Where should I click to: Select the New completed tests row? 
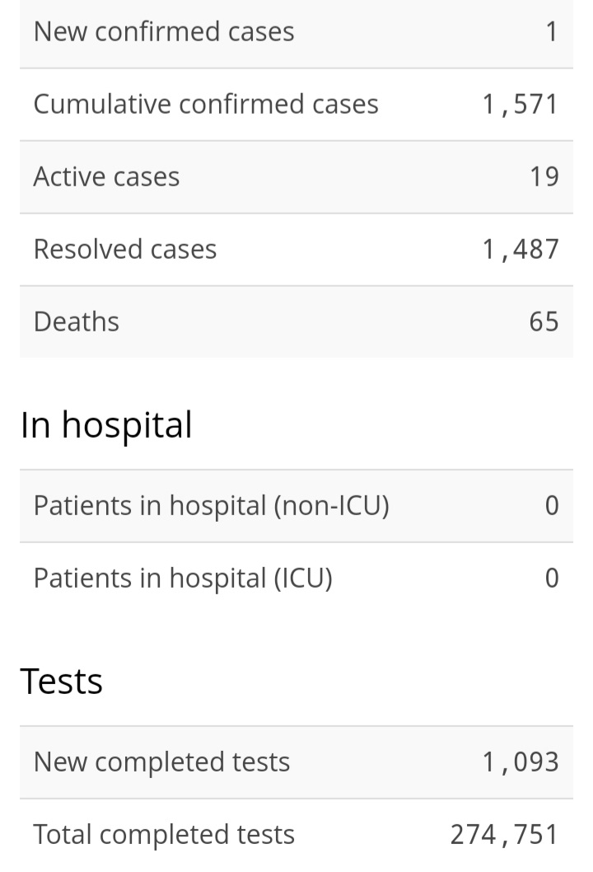tap(296, 762)
